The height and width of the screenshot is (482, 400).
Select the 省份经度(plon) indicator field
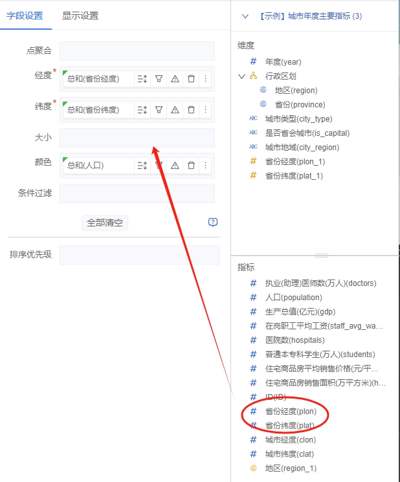tap(292, 411)
